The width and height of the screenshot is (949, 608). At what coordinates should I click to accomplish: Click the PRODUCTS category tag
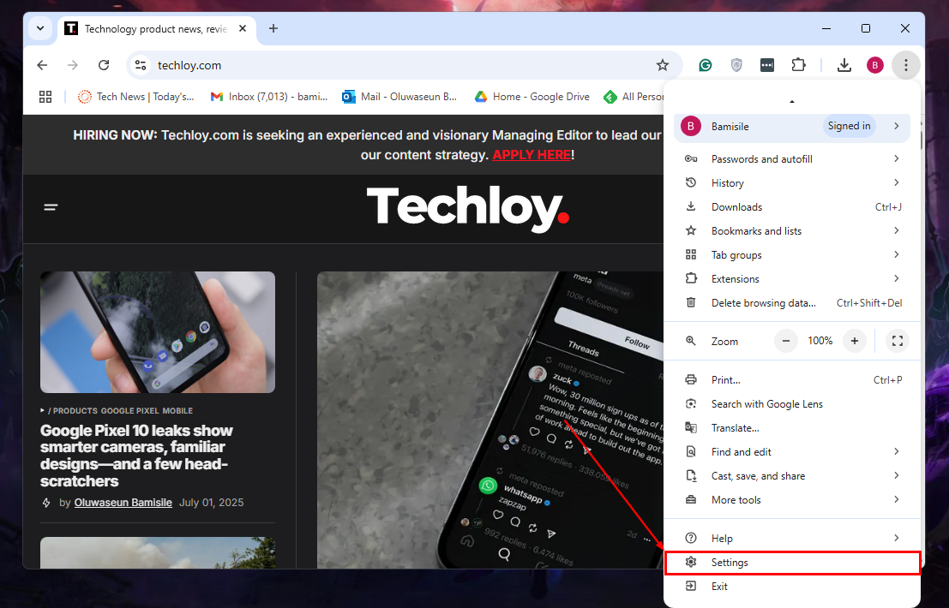(x=75, y=411)
